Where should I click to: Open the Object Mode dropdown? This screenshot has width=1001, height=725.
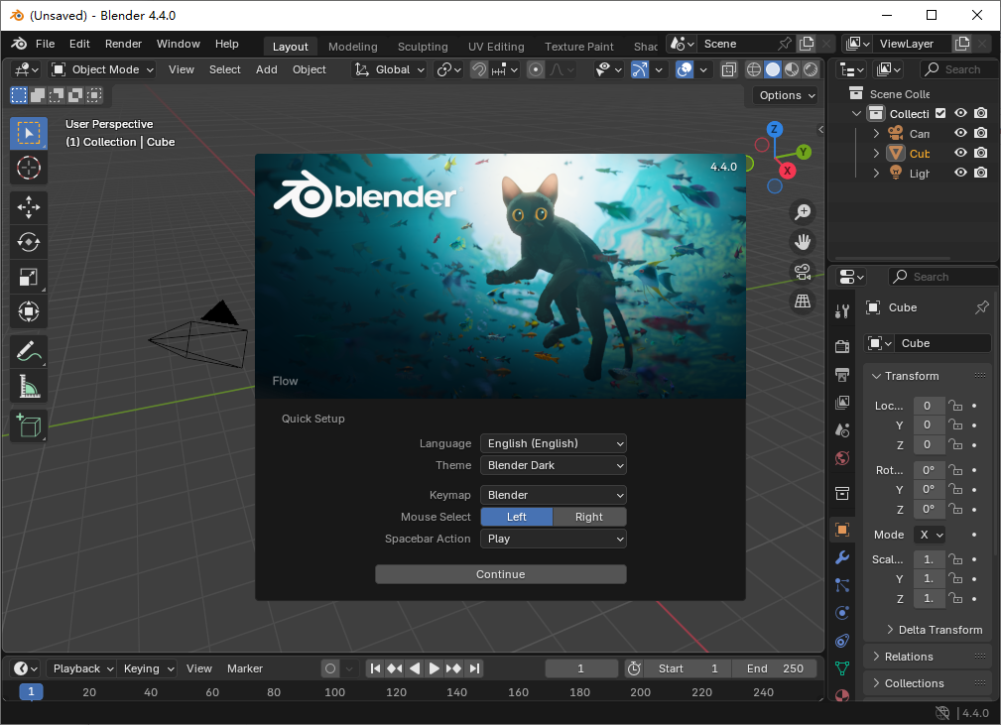[103, 69]
